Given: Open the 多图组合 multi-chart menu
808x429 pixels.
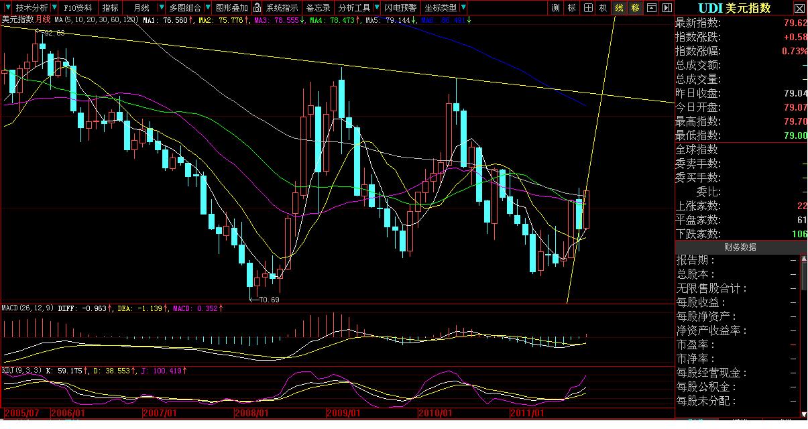Looking at the screenshot, I should click(x=185, y=8).
